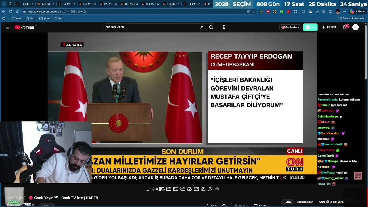368x207 pixels.
Task: Open screenshot capture toolbar icon
Action: pos(331,11)
